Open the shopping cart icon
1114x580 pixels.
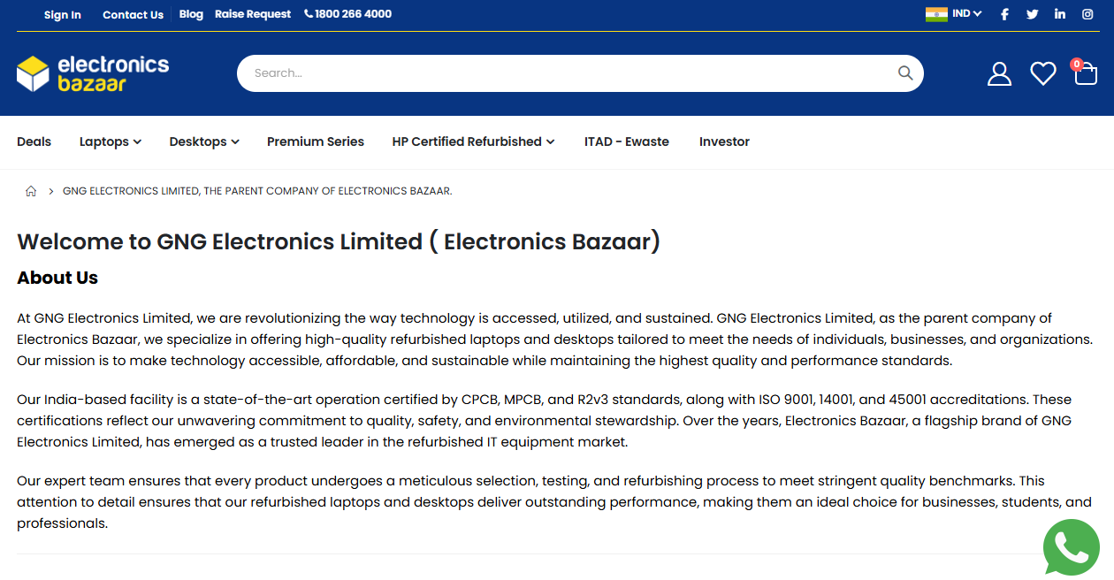(1086, 73)
